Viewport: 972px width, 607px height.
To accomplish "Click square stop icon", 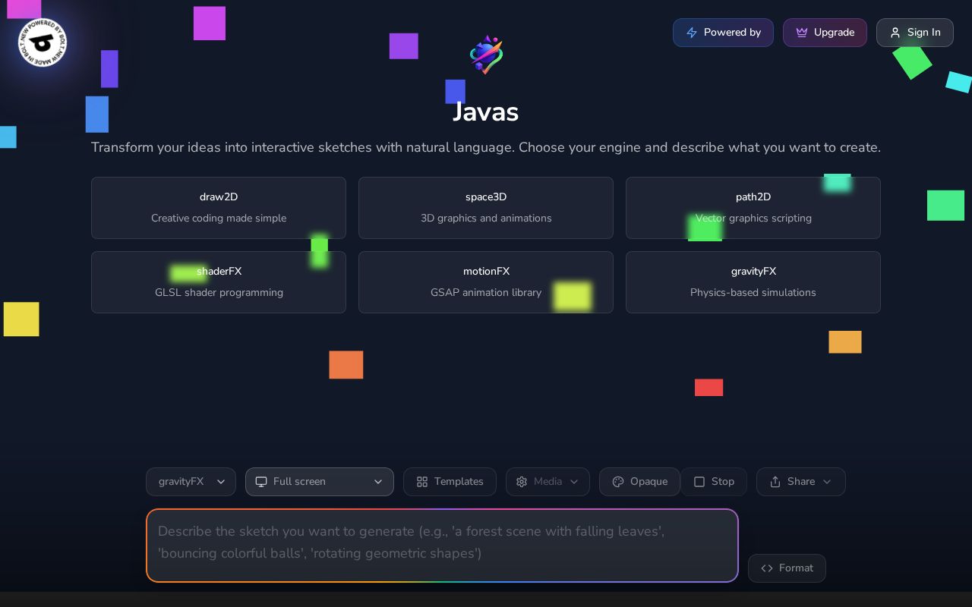I will tap(699, 482).
